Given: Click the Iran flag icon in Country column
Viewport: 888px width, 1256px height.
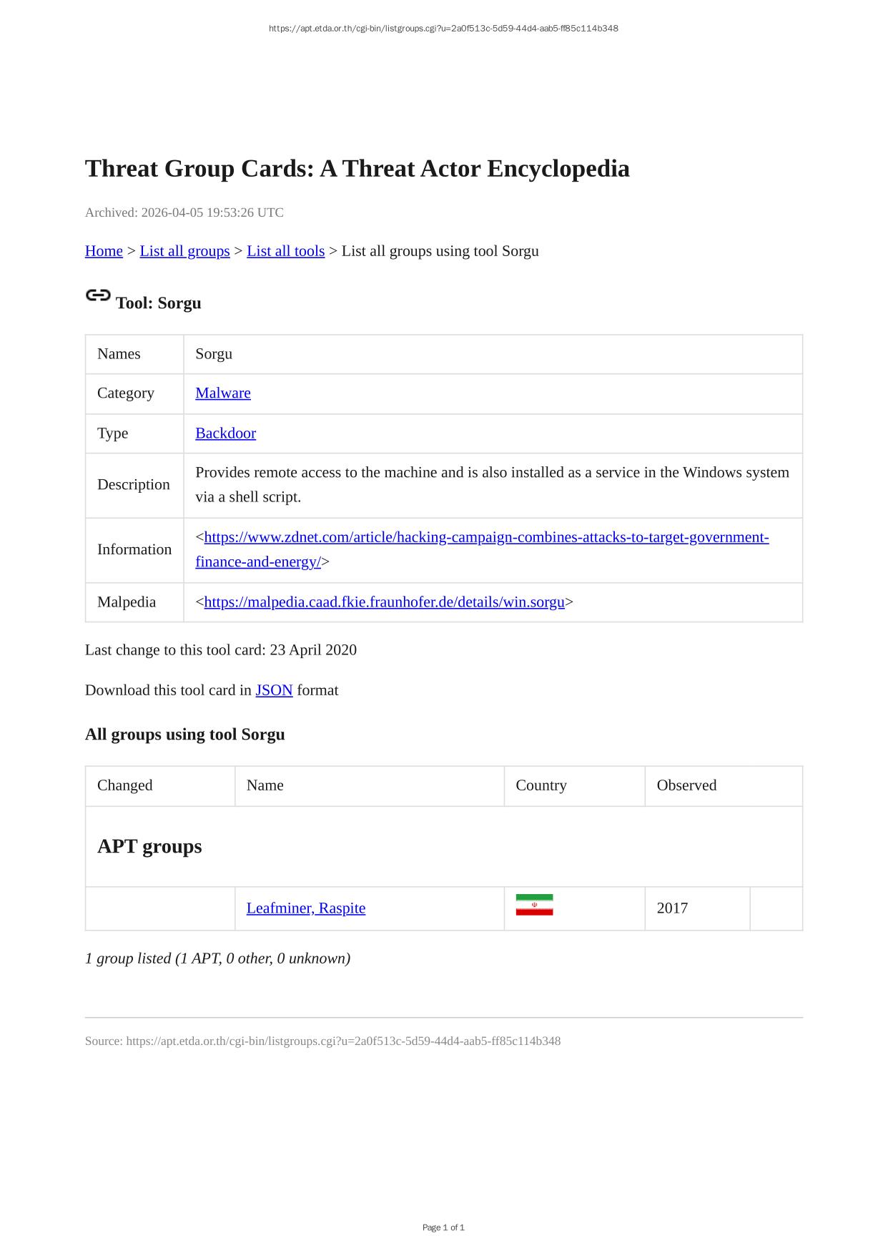Looking at the screenshot, I should (x=534, y=905).
